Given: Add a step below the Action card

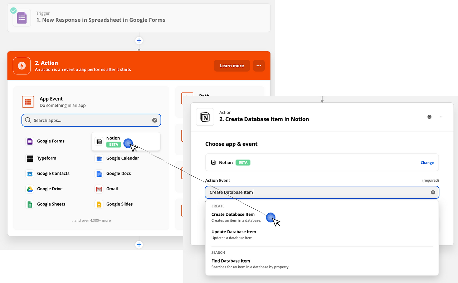Looking at the screenshot, I should (139, 245).
